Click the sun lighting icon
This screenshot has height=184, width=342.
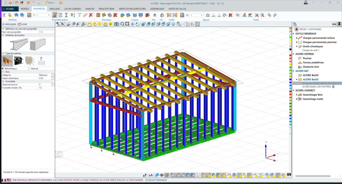click(100, 24)
